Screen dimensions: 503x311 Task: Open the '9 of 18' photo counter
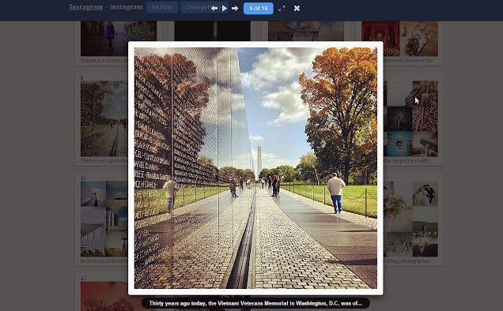pos(259,9)
